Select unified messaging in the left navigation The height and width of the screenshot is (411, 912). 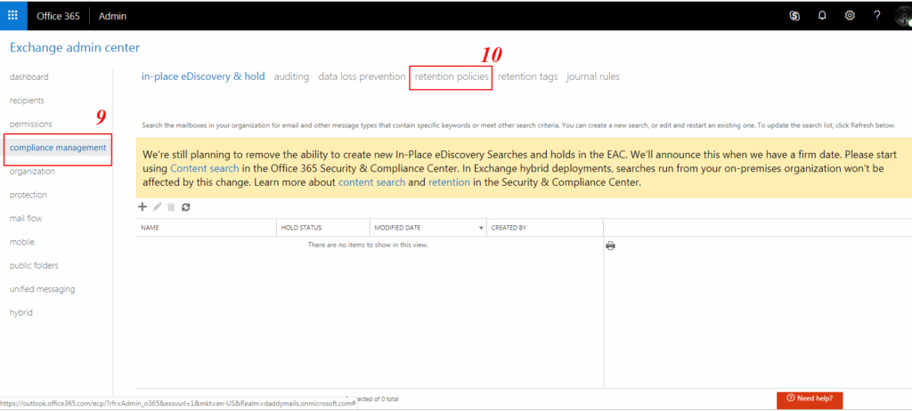pyautogui.click(x=42, y=289)
